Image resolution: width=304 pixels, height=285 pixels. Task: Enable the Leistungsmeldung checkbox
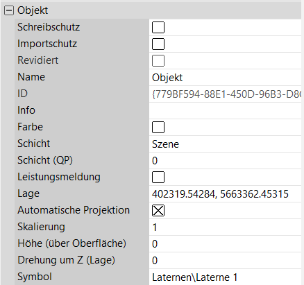click(x=158, y=178)
